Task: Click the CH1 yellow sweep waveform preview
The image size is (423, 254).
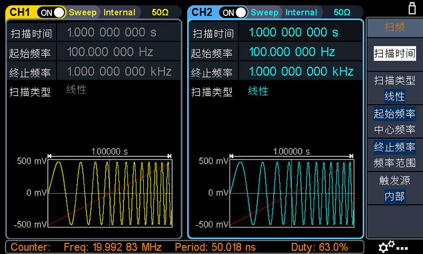Action: [x=110, y=193]
